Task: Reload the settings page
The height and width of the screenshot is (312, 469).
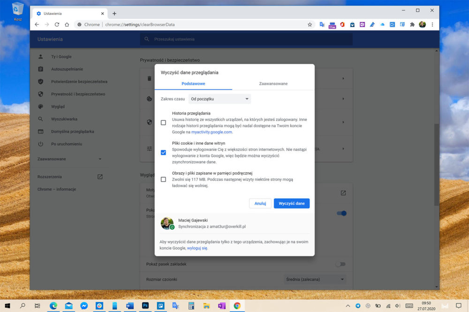Action: pos(57,24)
